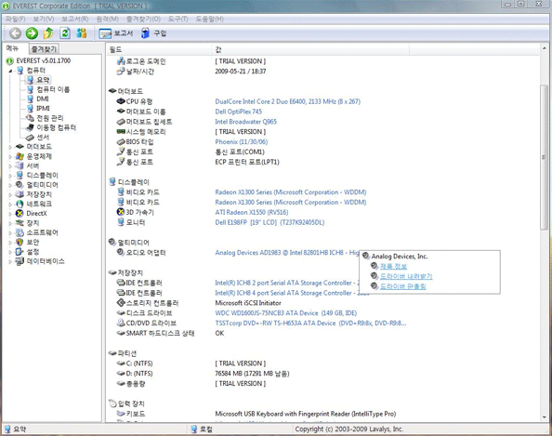Click the scrollbar down arrow

click(x=544, y=417)
